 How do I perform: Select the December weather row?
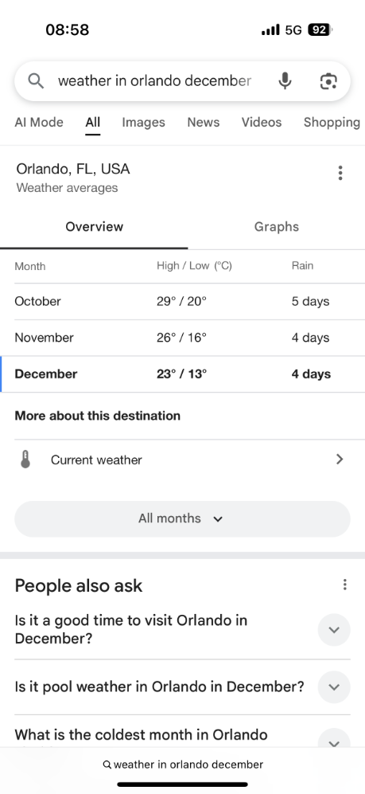pos(183,374)
